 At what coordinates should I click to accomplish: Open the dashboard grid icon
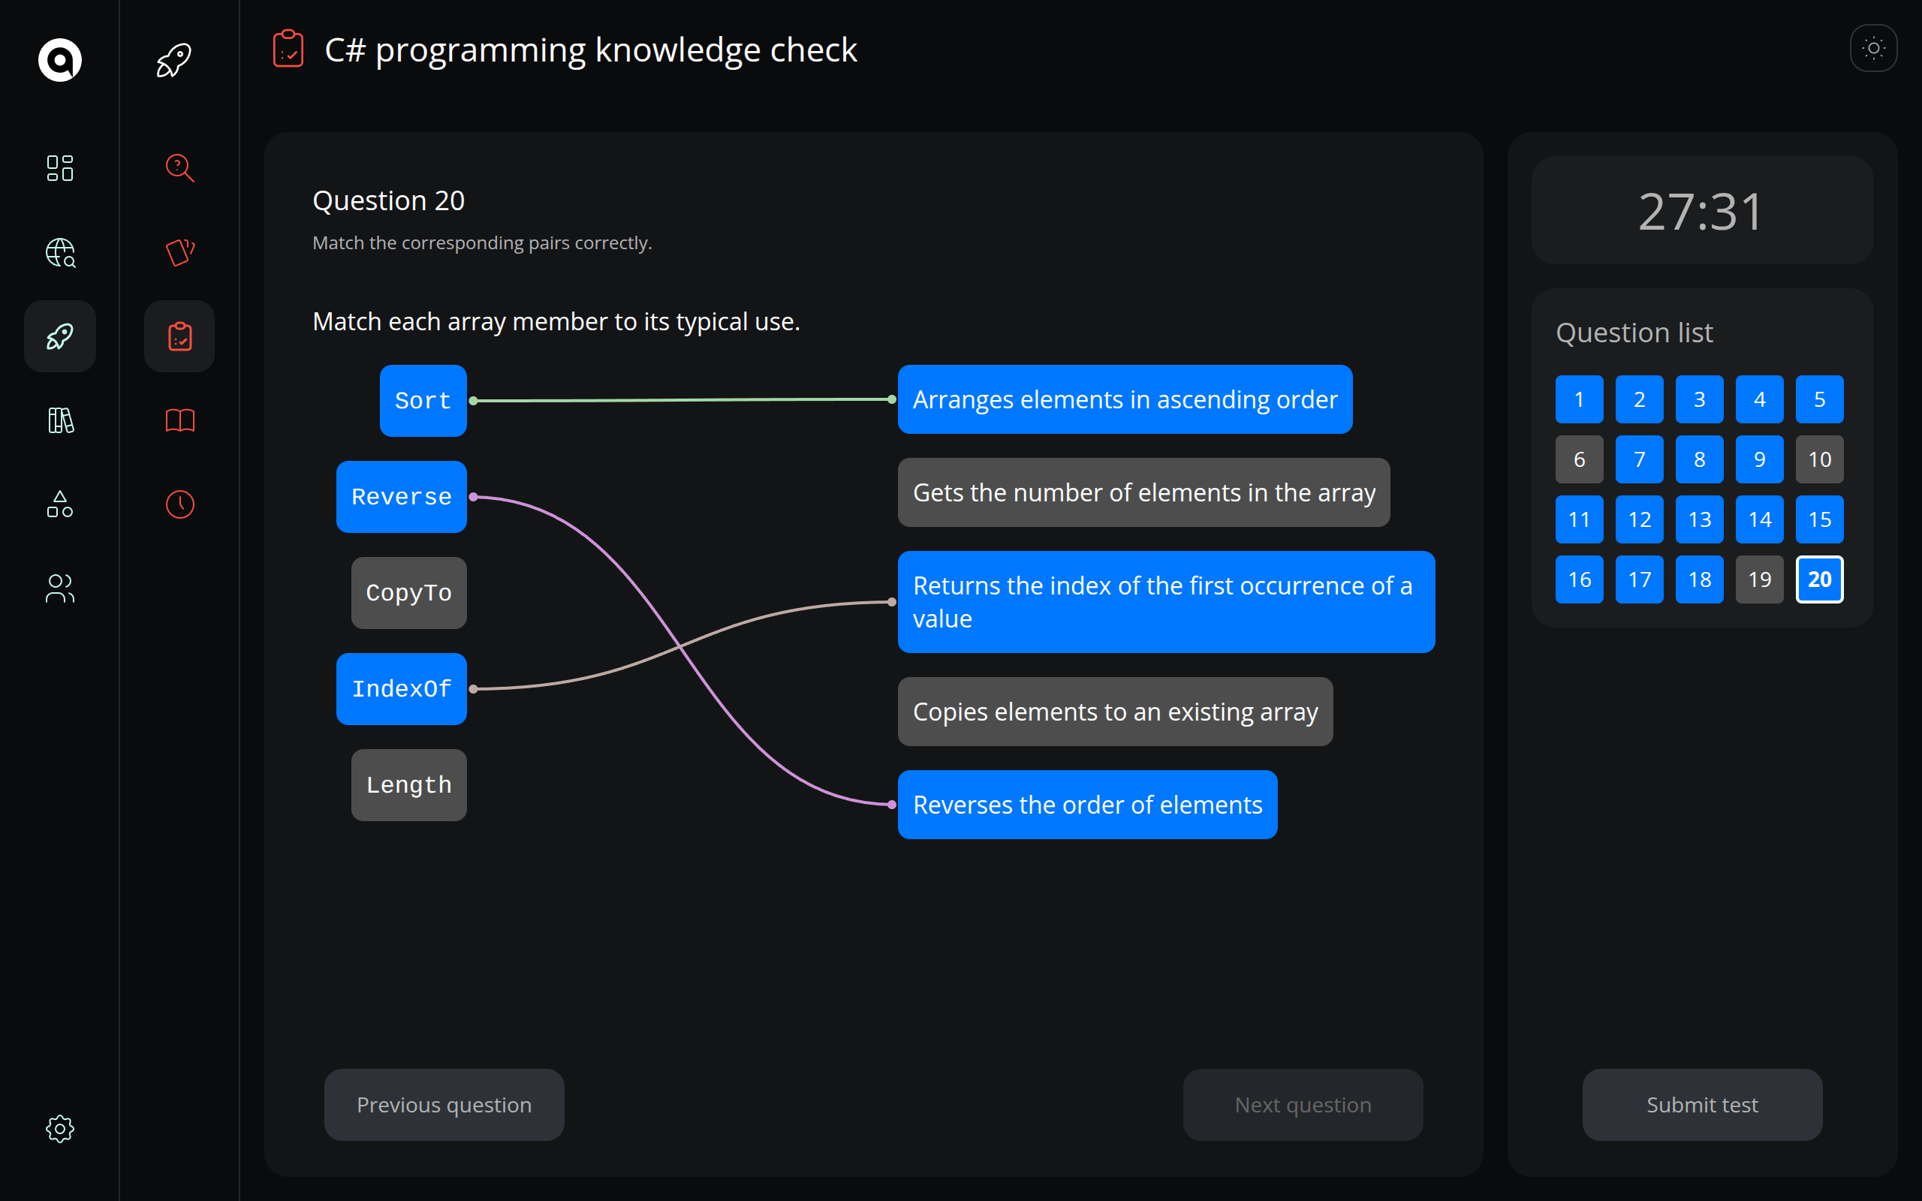tap(59, 167)
